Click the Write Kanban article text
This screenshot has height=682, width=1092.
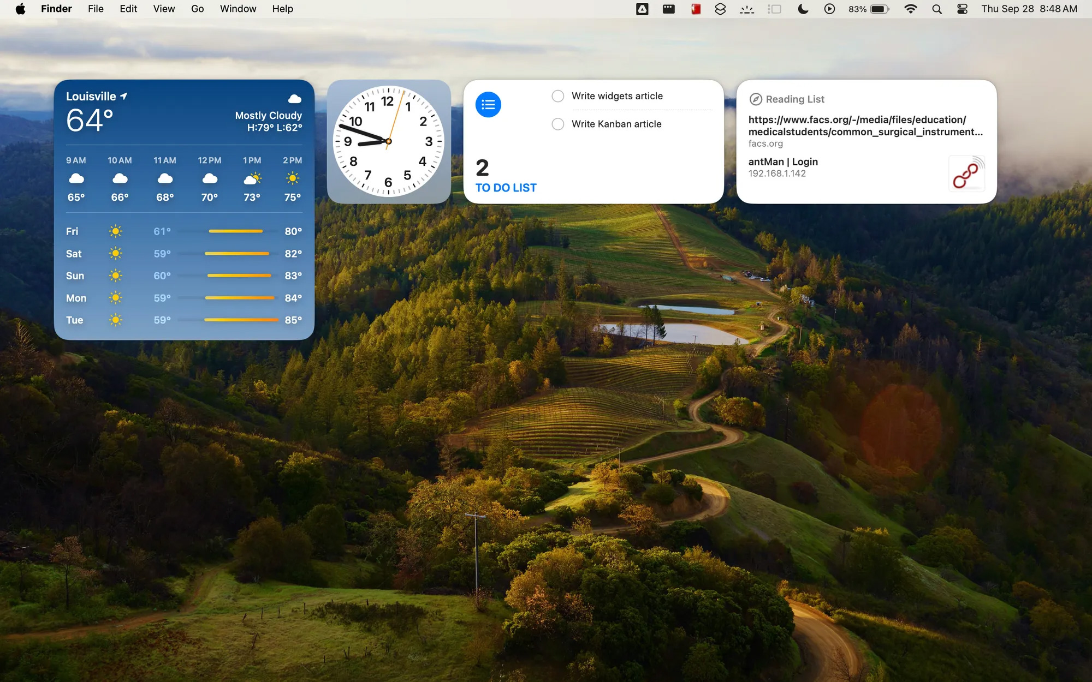[x=616, y=124]
